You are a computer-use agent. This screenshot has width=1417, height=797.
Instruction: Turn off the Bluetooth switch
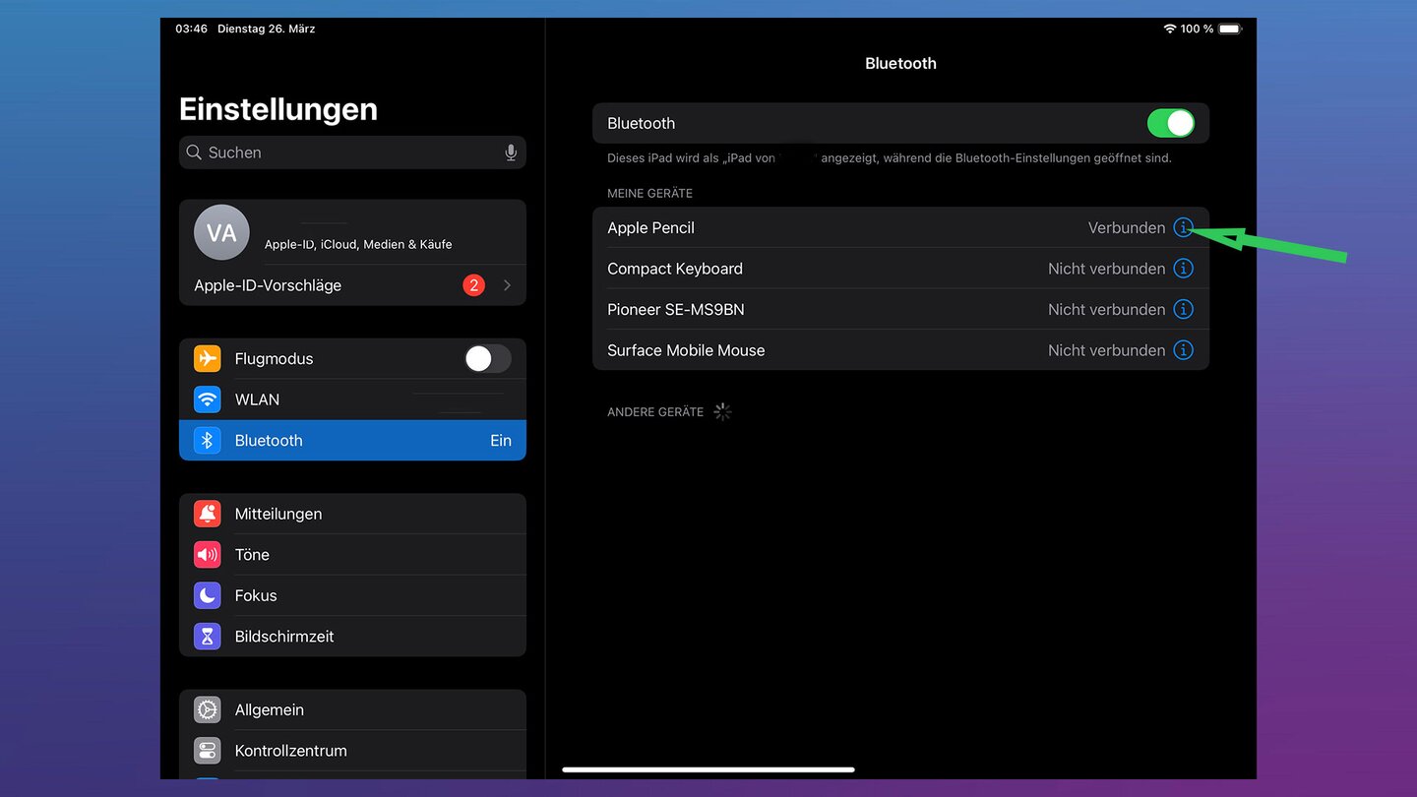pos(1170,123)
